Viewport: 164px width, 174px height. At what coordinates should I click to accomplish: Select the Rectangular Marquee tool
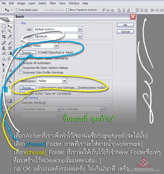click(4, 26)
